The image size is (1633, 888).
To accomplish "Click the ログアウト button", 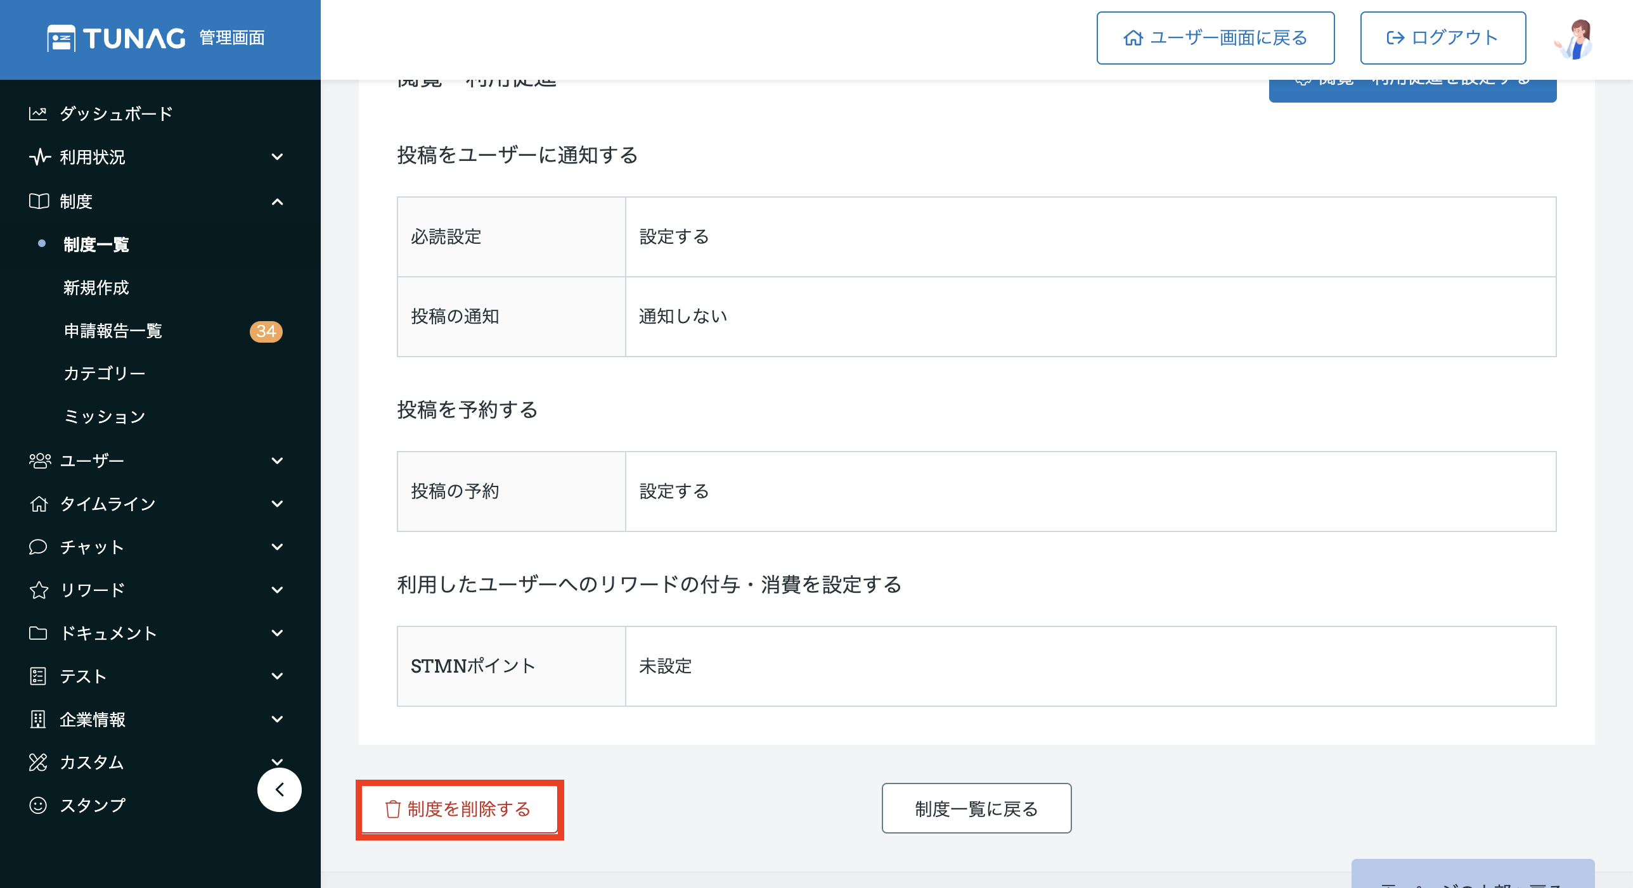I will click(x=1443, y=38).
